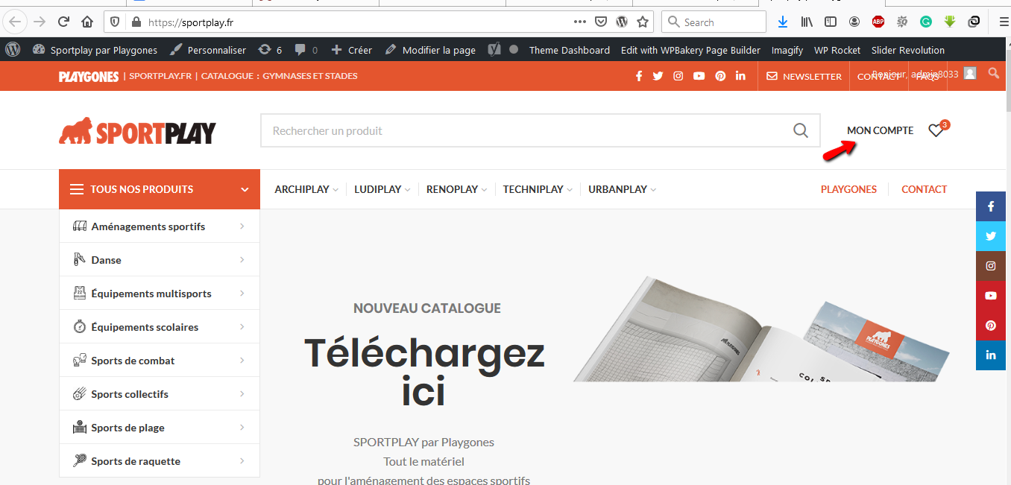
Task: Open Yoast SEO icon in admin bar
Action: tap(494, 50)
